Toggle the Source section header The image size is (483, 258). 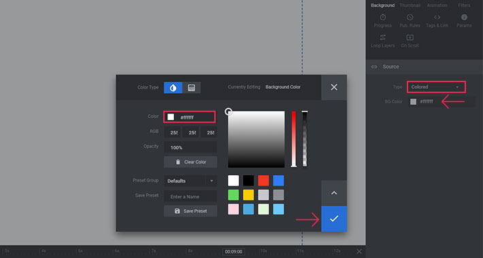[424, 67]
